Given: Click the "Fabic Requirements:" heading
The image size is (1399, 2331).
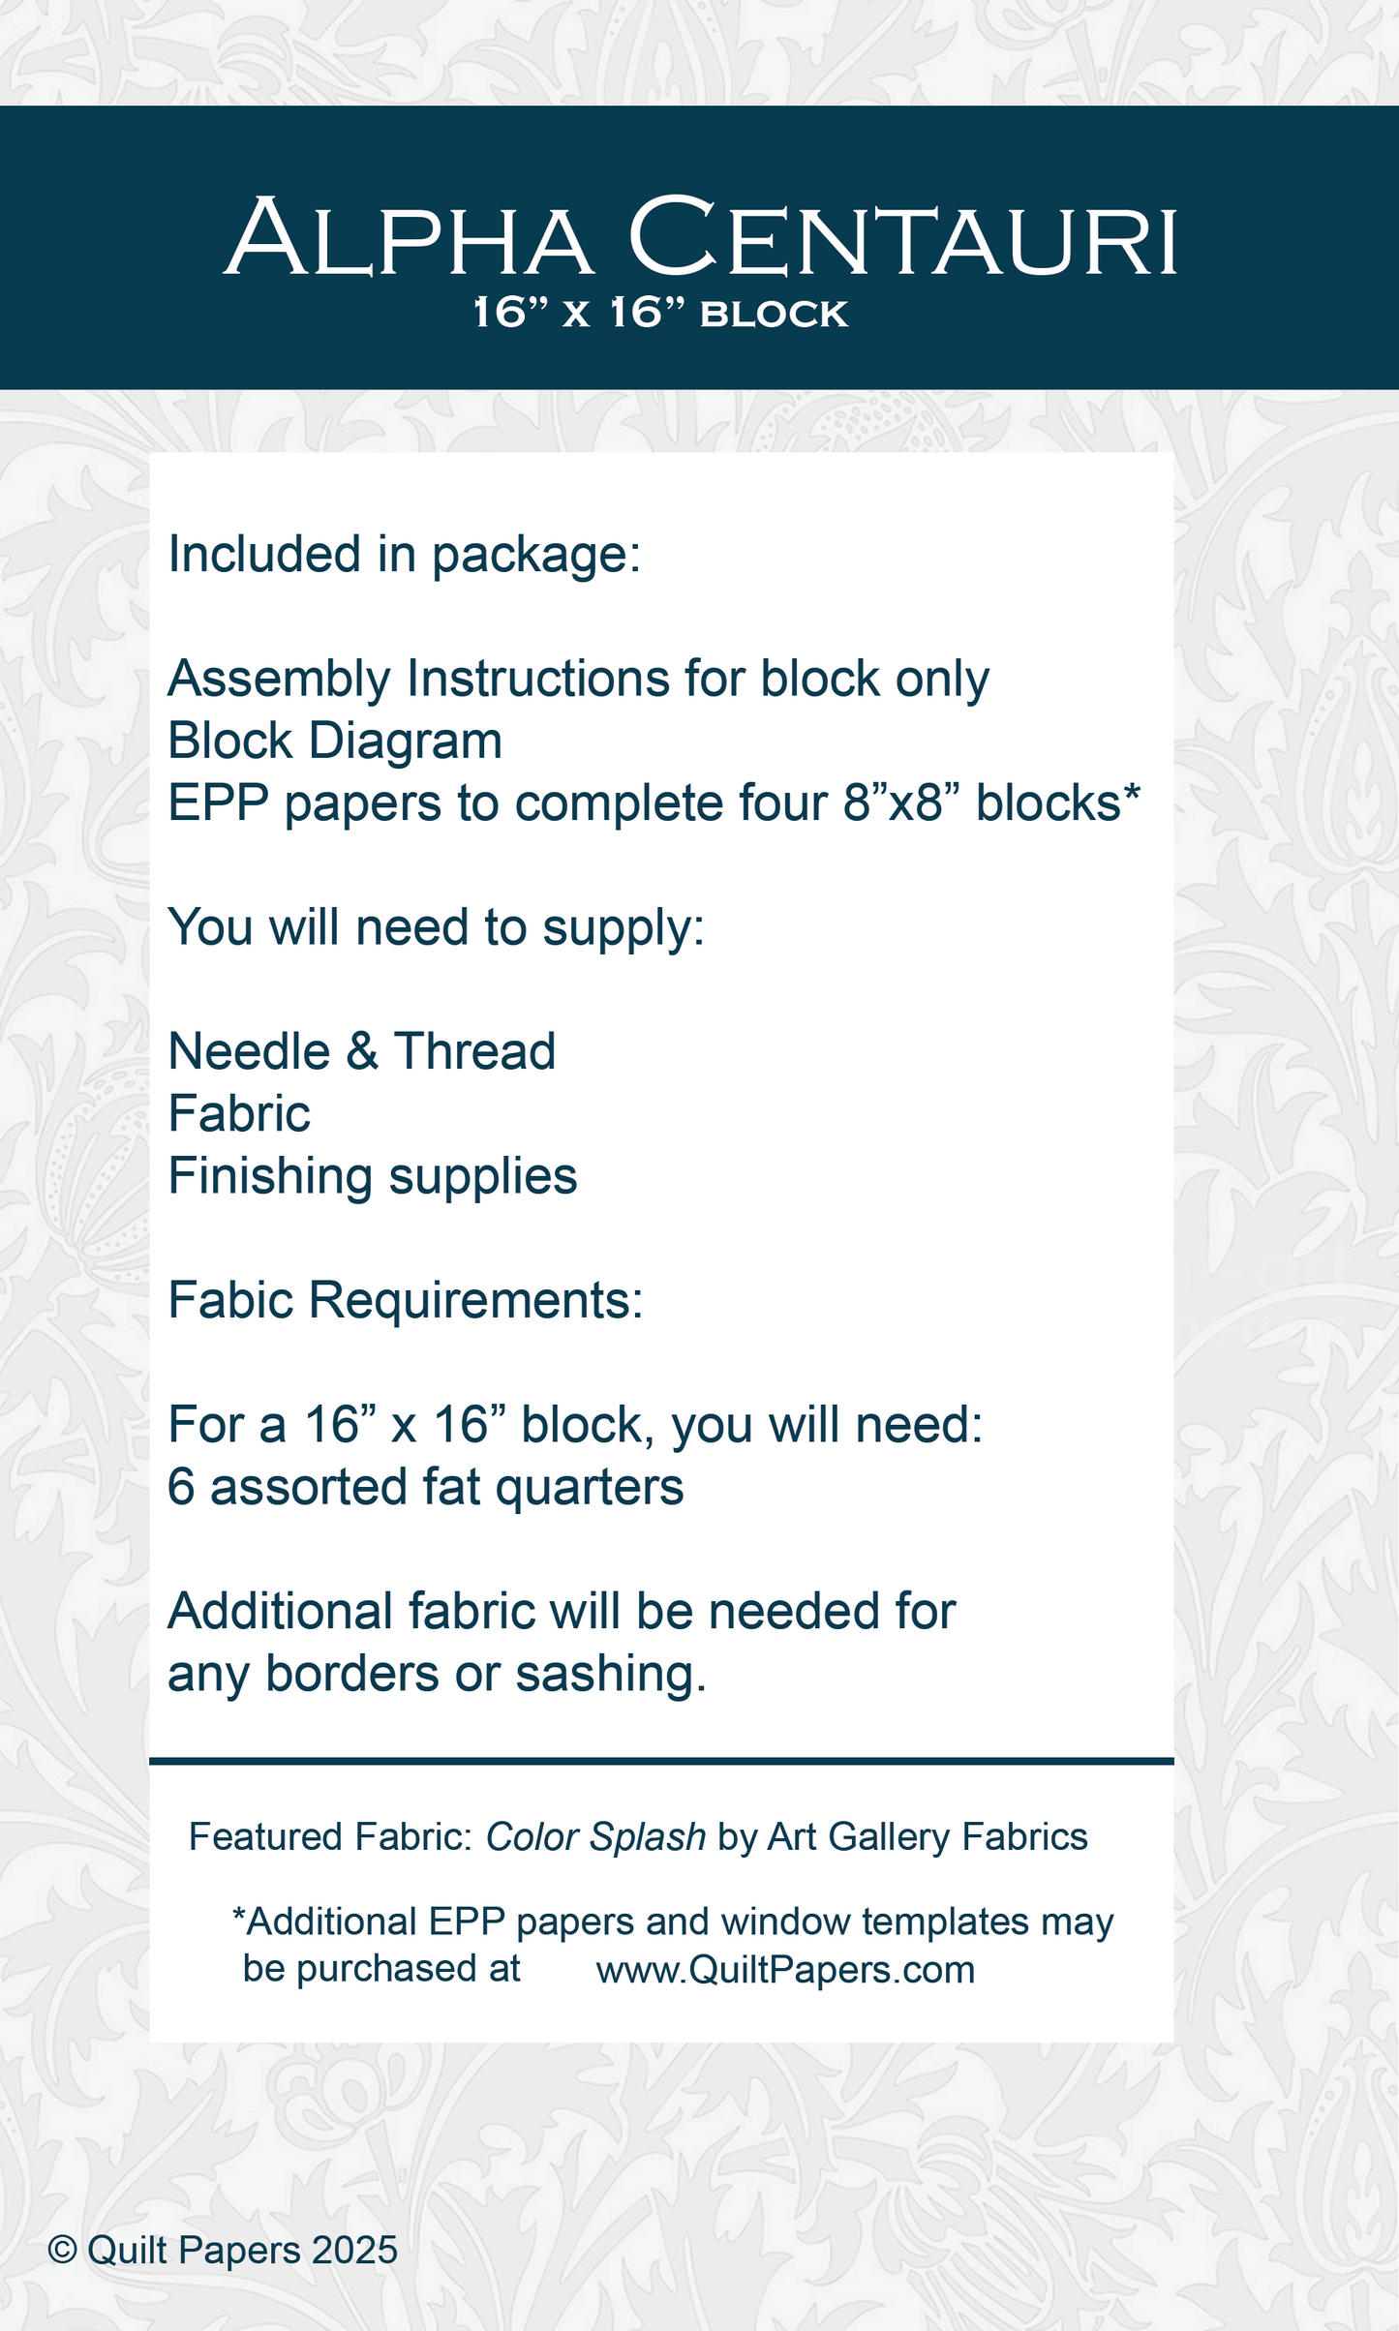Looking at the screenshot, I should [x=406, y=1300].
